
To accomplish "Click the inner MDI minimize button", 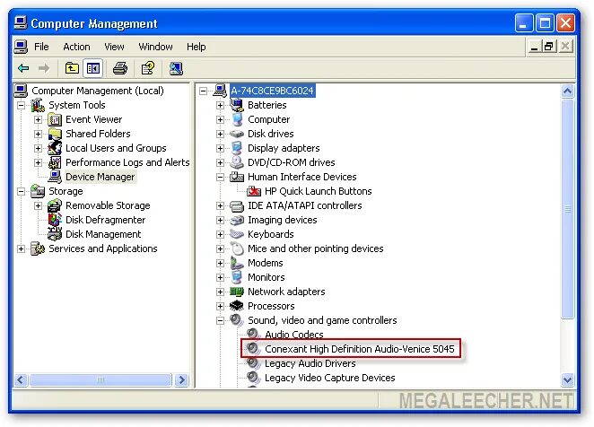I will pyautogui.click(x=534, y=47).
